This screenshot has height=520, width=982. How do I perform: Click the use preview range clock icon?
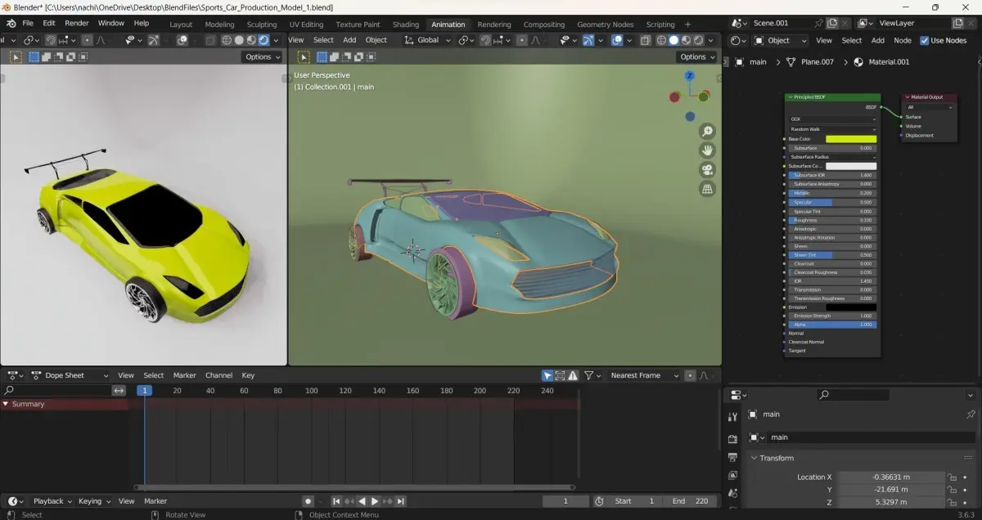(599, 501)
